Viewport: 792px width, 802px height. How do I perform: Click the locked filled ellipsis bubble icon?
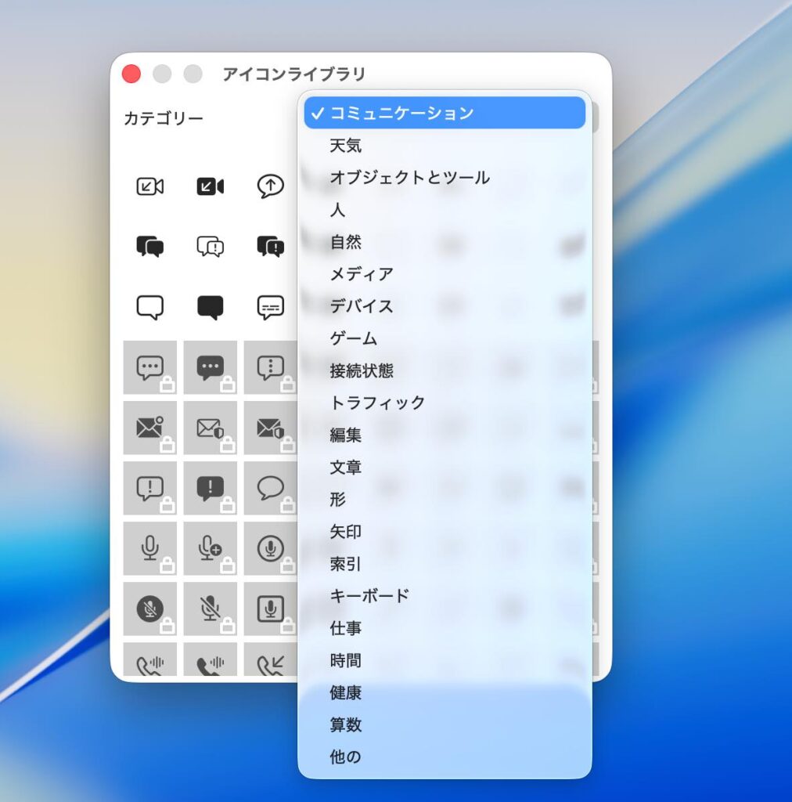pos(210,367)
